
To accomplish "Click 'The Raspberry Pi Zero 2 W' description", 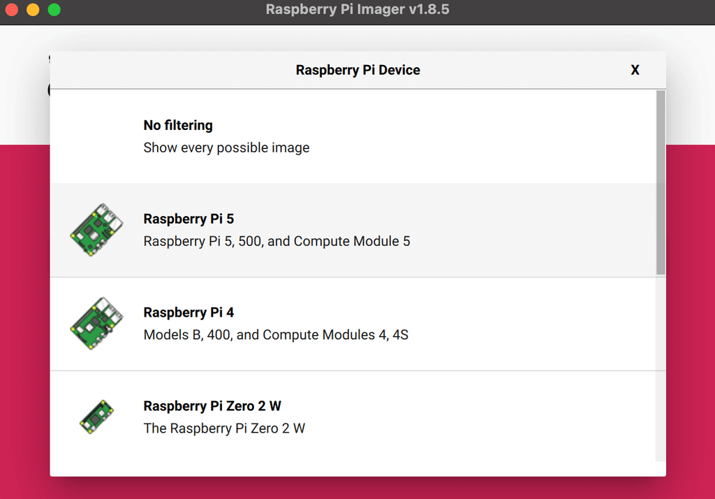I will [x=224, y=428].
